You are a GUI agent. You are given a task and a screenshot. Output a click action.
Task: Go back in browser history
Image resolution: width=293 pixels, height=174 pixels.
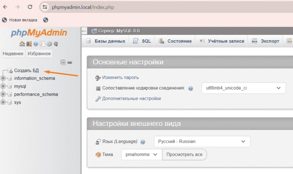click(x=5, y=7)
